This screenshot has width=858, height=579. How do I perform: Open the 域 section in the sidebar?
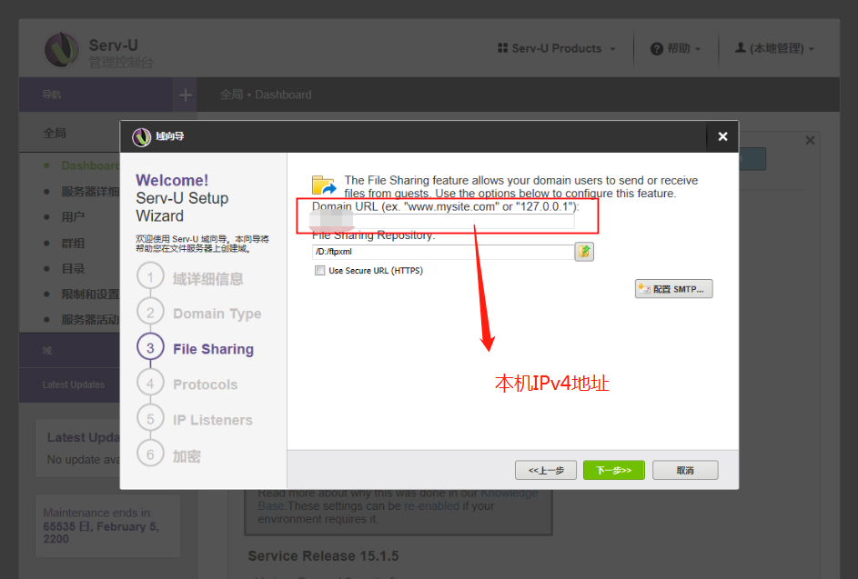tap(69, 351)
